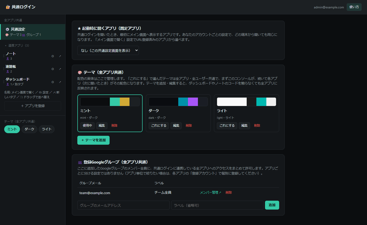Screen dimensions: 367x225
Task: Click the グループメール column header
Action: (x=90, y=183)
